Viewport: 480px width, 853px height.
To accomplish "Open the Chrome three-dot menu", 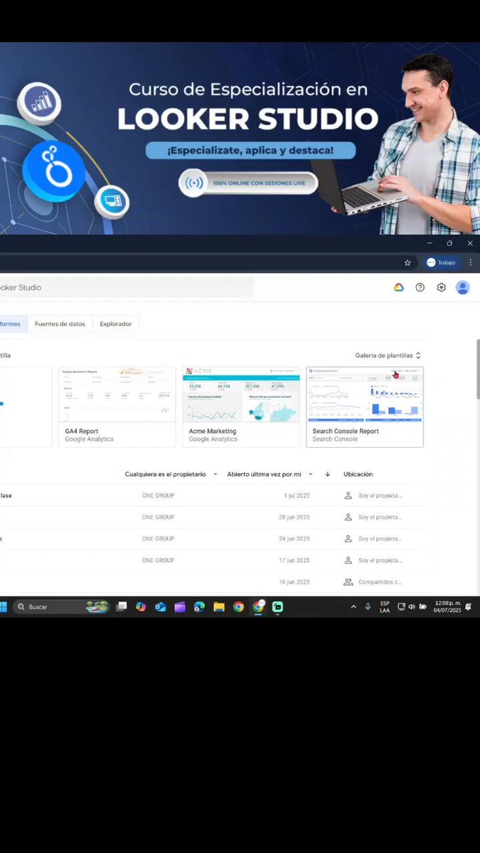I will point(469,262).
